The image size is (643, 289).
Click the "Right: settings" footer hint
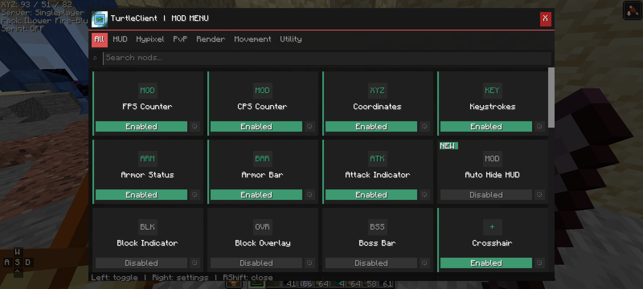coord(180,277)
